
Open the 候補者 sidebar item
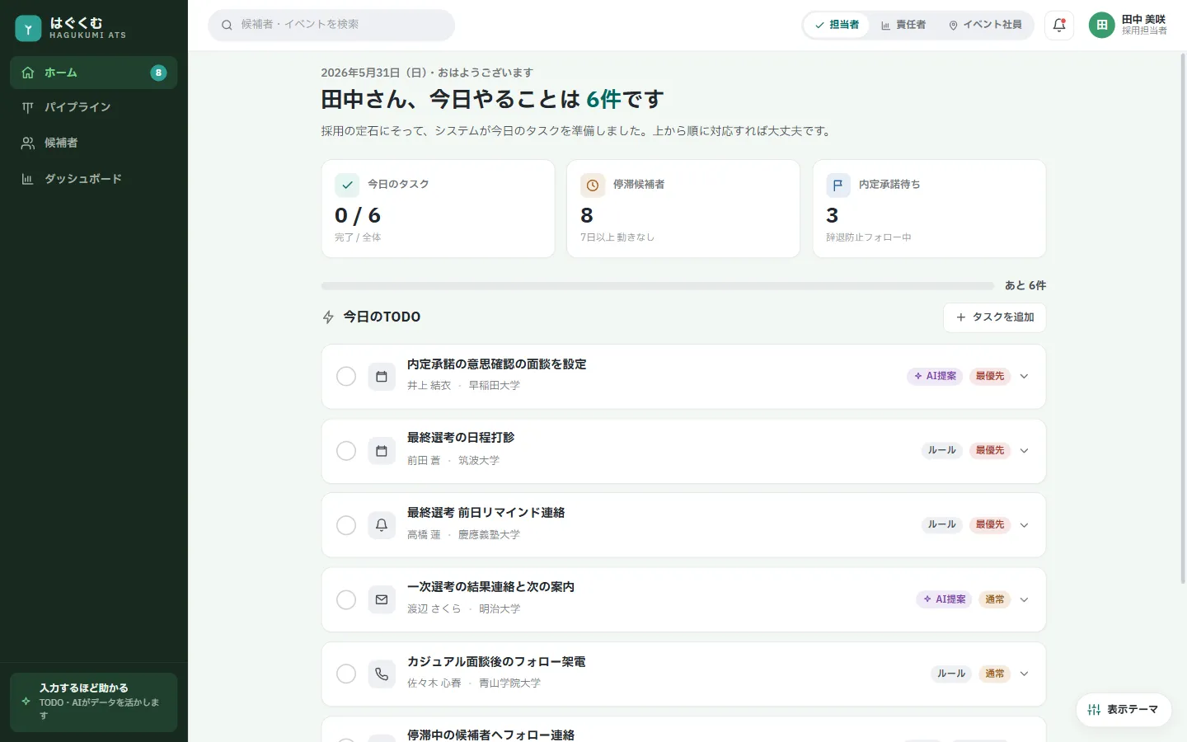[x=93, y=143]
